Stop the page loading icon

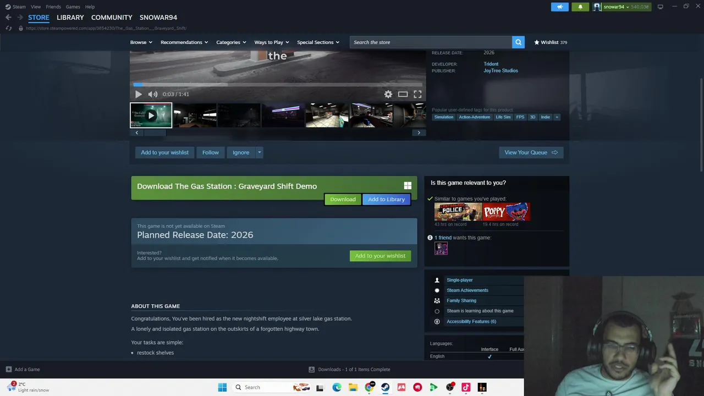(8, 28)
